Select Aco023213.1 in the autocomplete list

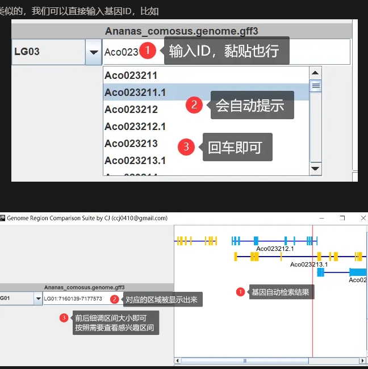(x=206, y=161)
